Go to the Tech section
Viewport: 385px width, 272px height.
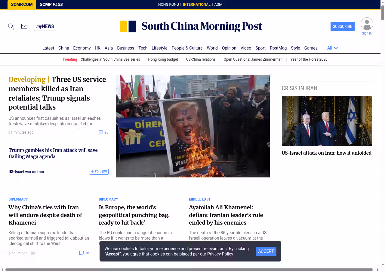tap(143, 48)
